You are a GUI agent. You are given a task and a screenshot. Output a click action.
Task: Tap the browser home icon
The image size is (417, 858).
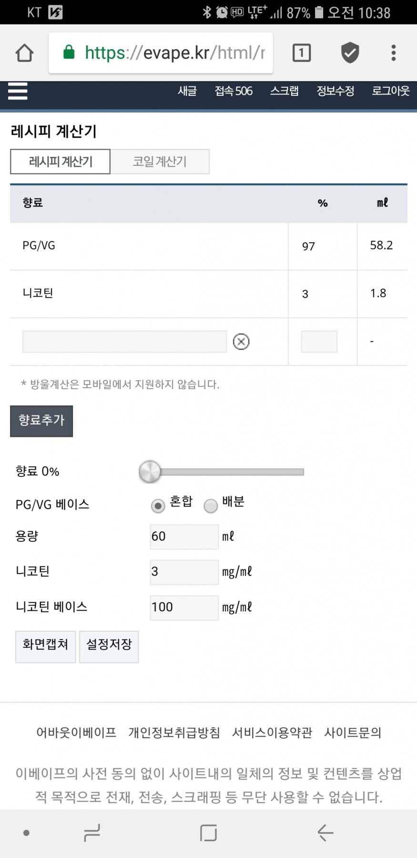(x=25, y=53)
